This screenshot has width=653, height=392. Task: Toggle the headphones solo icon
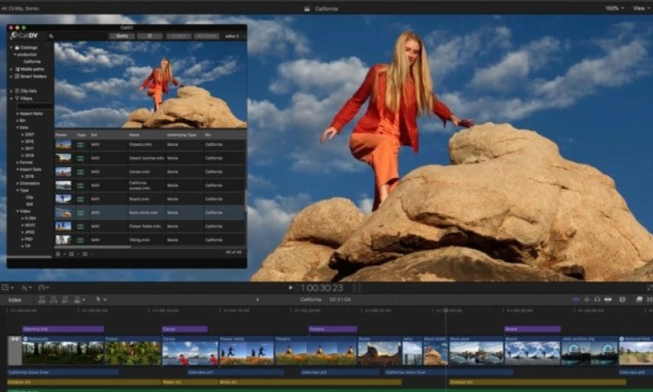[597, 299]
